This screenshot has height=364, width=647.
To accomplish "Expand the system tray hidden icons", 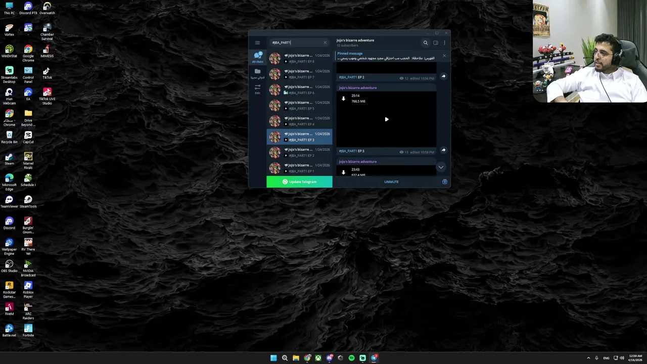I will click(x=588, y=358).
